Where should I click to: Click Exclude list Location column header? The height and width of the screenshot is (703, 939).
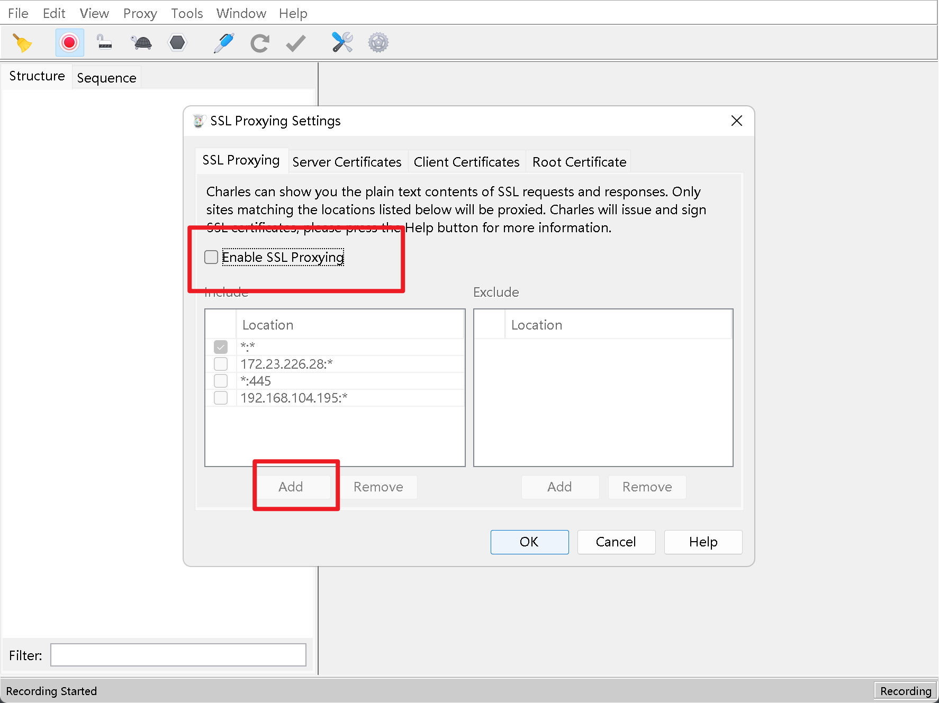(x=618, y=325)
